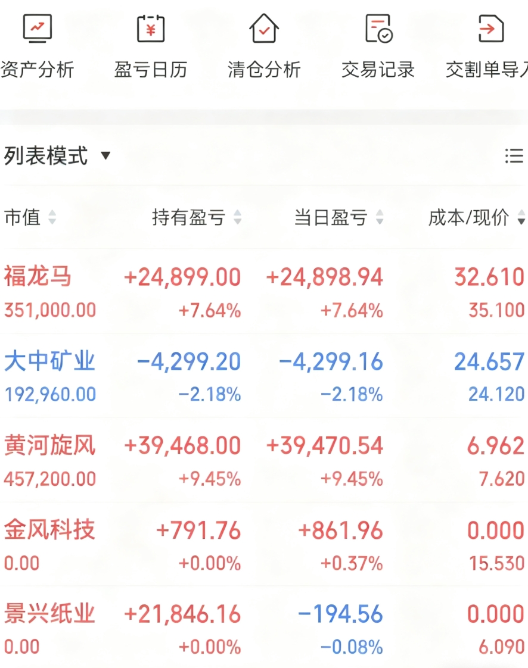Tap the 交易记录 text label
Image resolution: width=528 pixels, height=668 pixels.
[378, 70]
